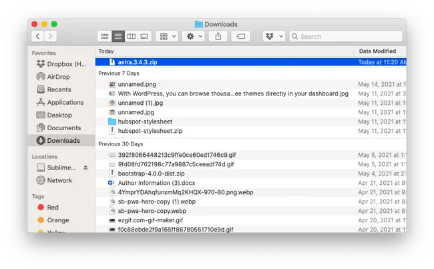
Task: Open Applications in the sidebar
Action: [x=65, y=102]
